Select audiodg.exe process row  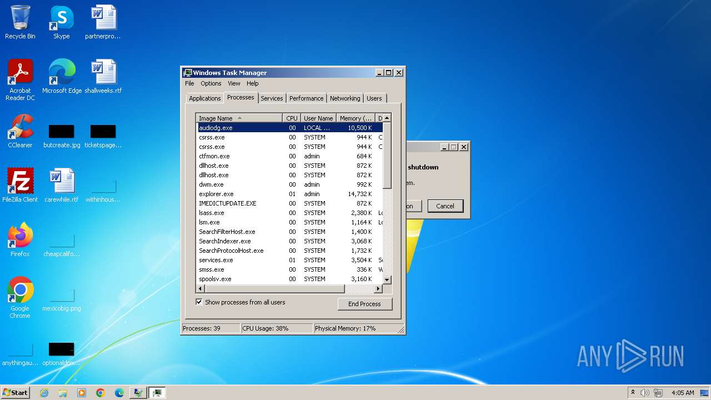[x=289, y=128]
